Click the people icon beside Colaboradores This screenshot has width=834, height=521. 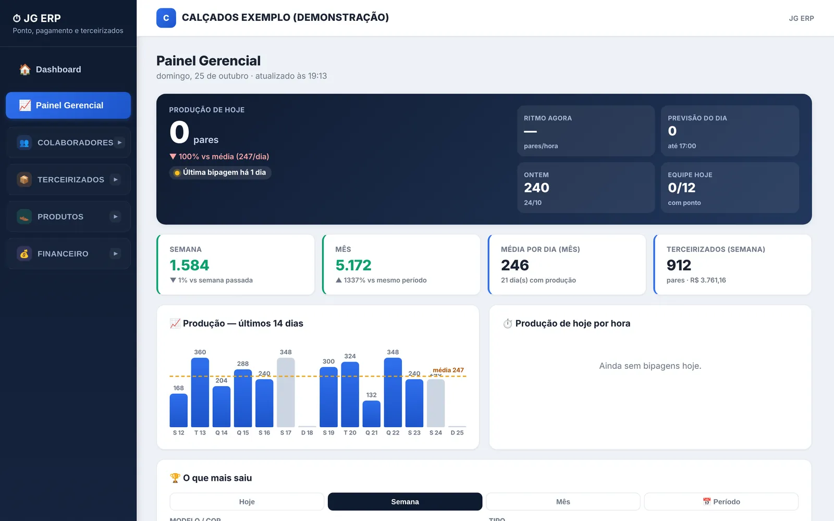(x=24, y=143)
